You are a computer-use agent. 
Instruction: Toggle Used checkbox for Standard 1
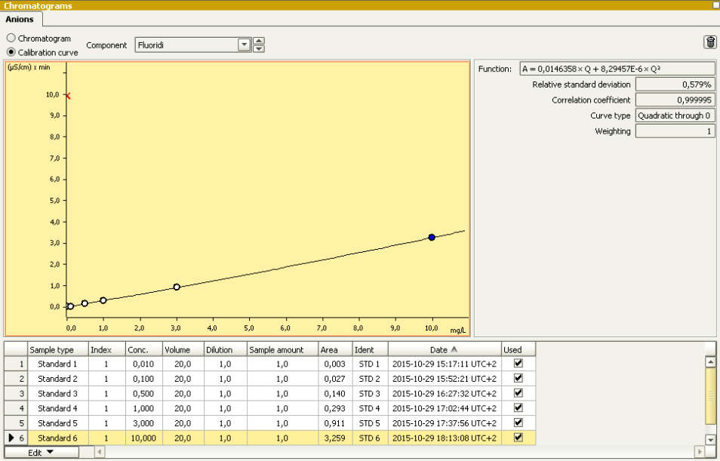pyautogui.click(x=518, y=363)
